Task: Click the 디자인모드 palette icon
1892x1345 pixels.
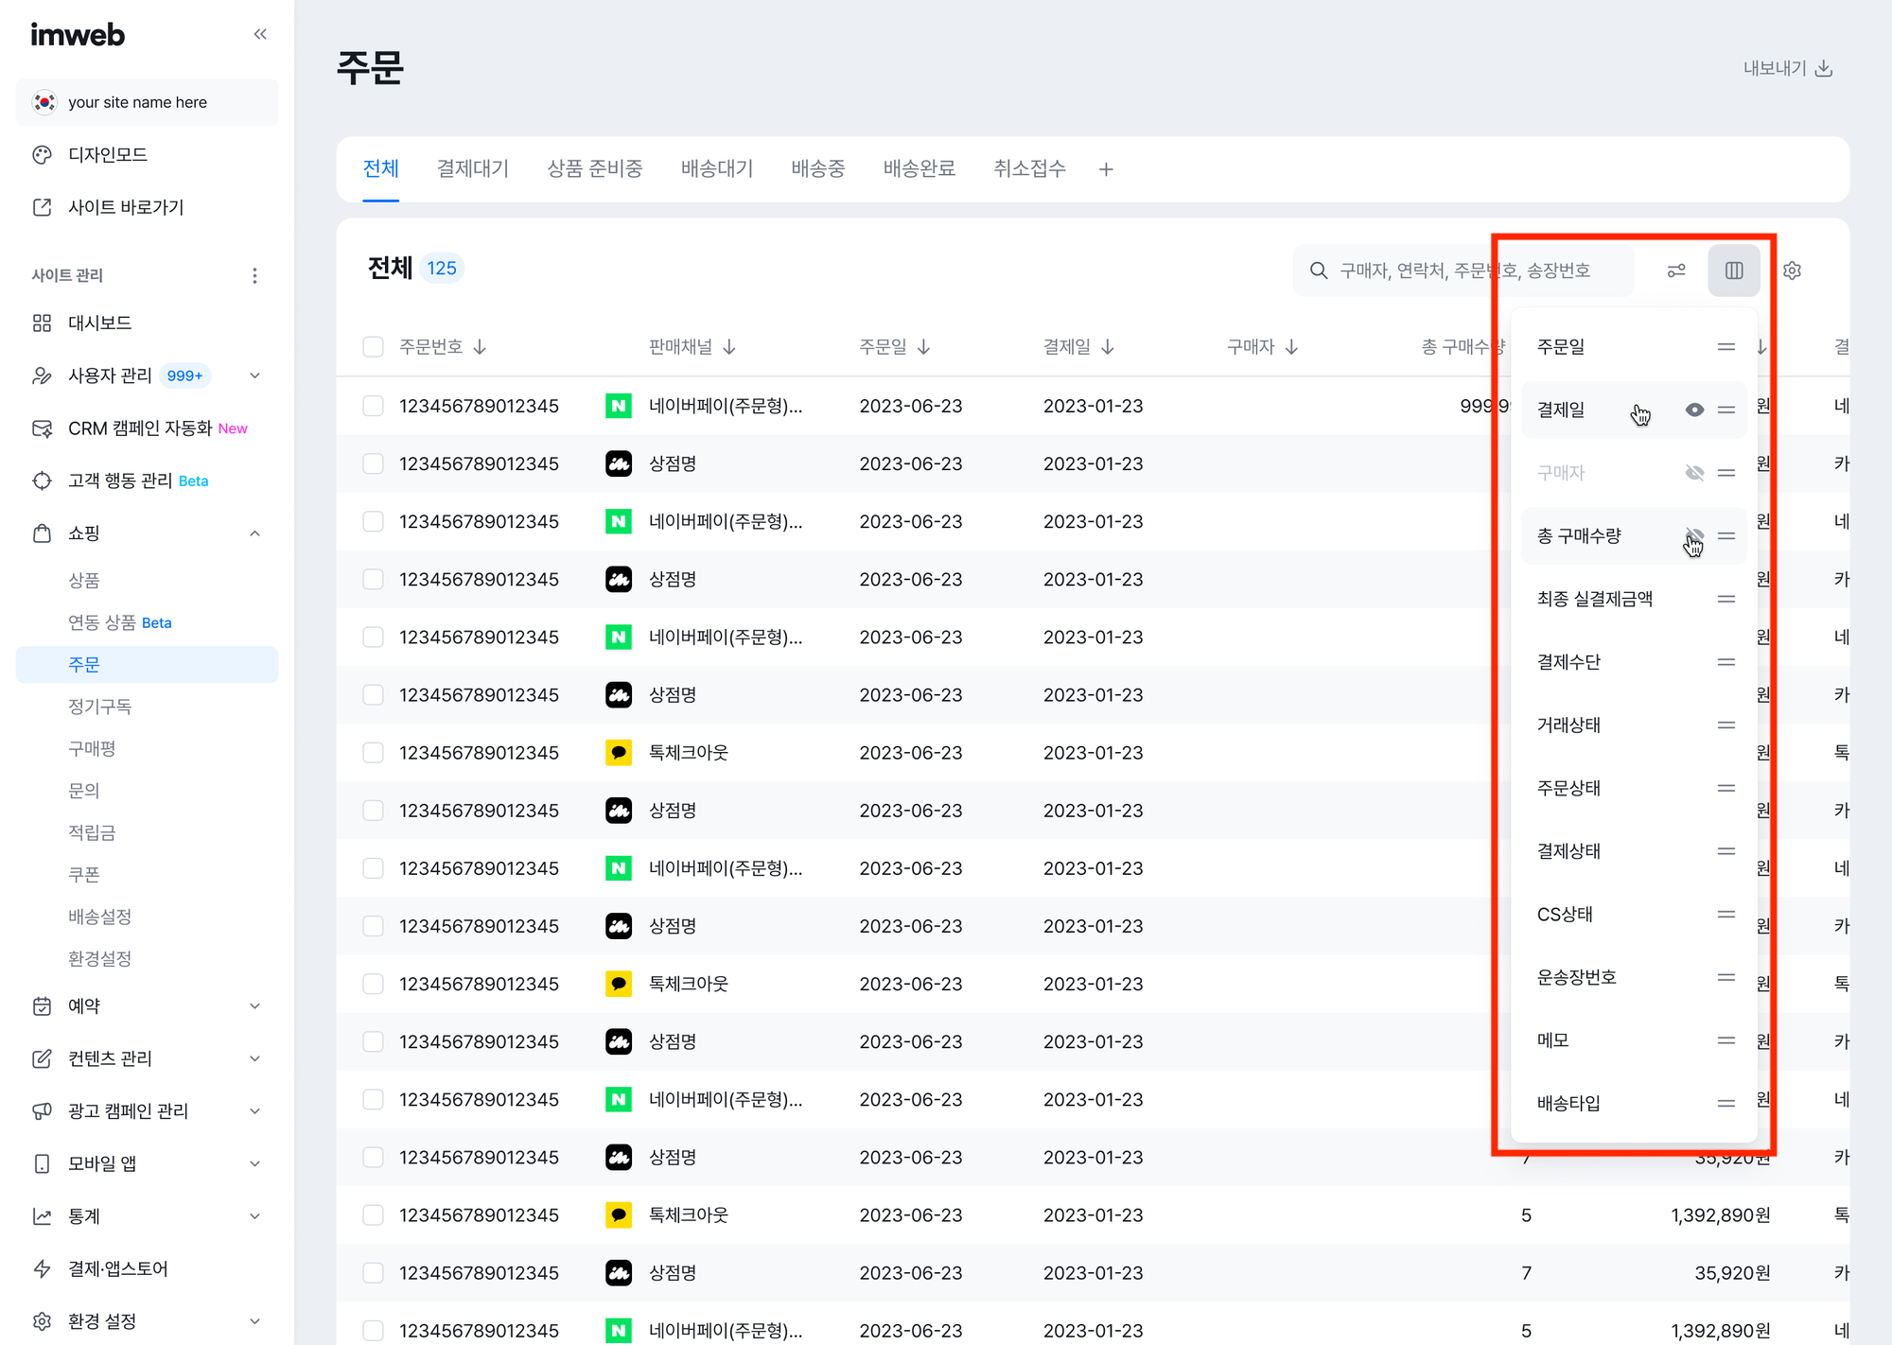Action: tap(42, 155)
